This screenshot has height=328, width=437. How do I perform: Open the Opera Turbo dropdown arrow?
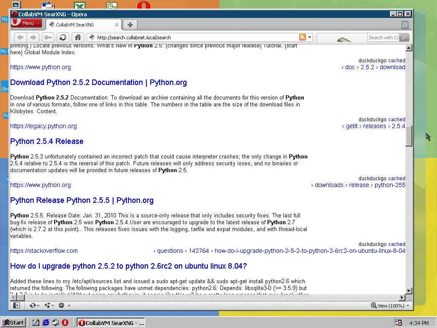(x=69, y=306)
